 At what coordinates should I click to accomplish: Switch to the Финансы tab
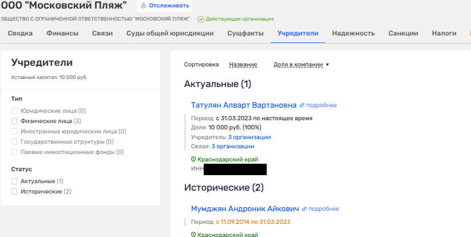[x=62, y=33]
